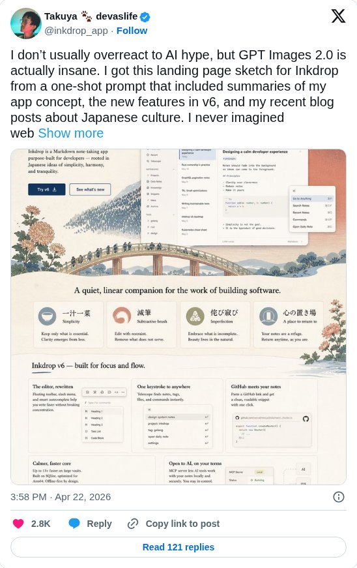Screen dimensions: 357x568
Task: Click the Imperfection circle icon
Action: (x=195, y=316)
